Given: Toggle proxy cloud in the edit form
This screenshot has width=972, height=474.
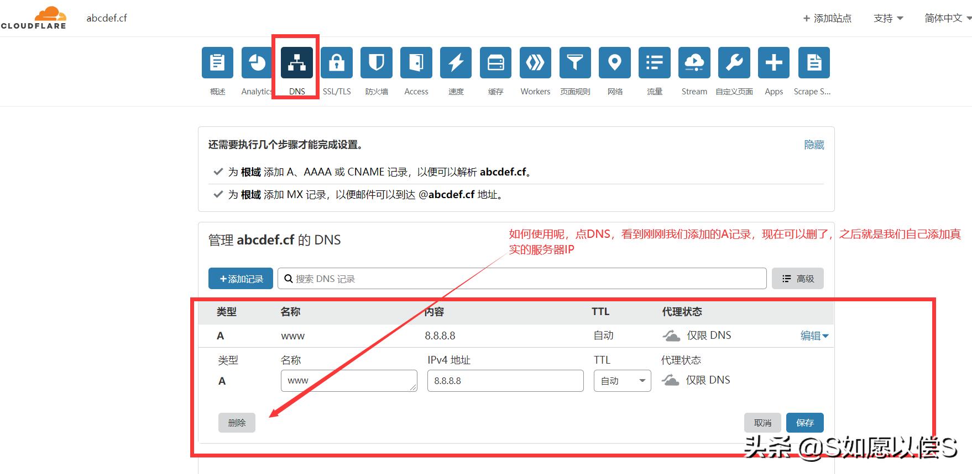Looking at the screenshot, I should tap(670, 380).
